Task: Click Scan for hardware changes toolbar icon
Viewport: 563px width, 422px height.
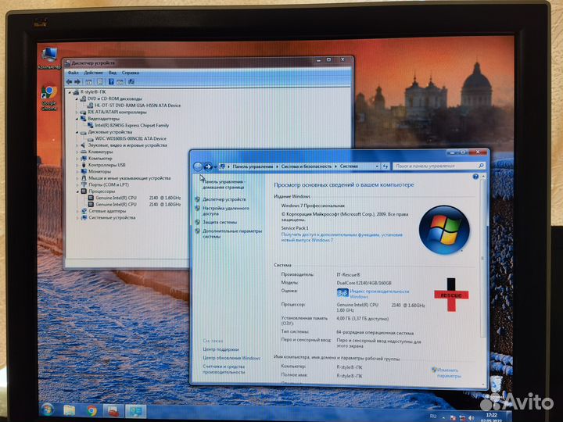Action: click(131, 82)
